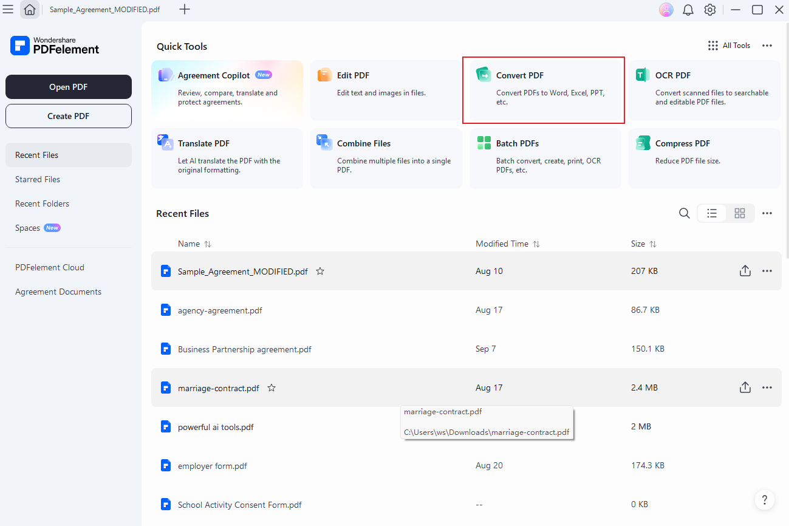The width and height of the screenshot is (789, 526).
Task: Open Recent Files more options menu
Action: (x=767, y=213)
